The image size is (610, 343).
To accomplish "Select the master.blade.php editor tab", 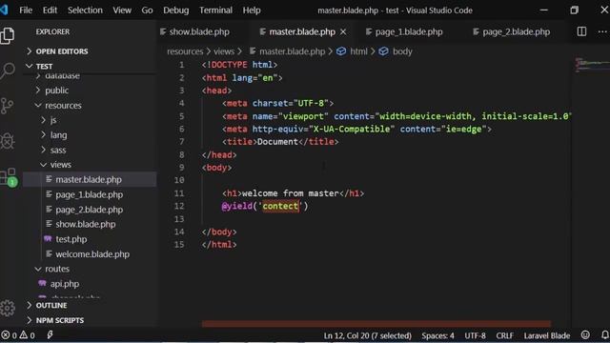I will click(302, 31).
